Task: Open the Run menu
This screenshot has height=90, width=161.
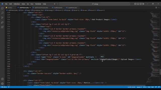Action: point(32,4)
